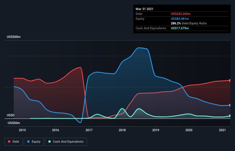Click the US$500m y-axis label
The width and height of the screenshot is (235, 151).
14,37
